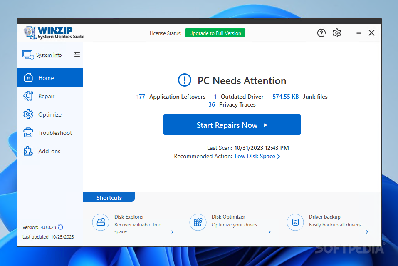The height and width of the screenshot is (266, 398).
Task: Click chevron after Low Disk Space
Action: click(x=279, y=157)
